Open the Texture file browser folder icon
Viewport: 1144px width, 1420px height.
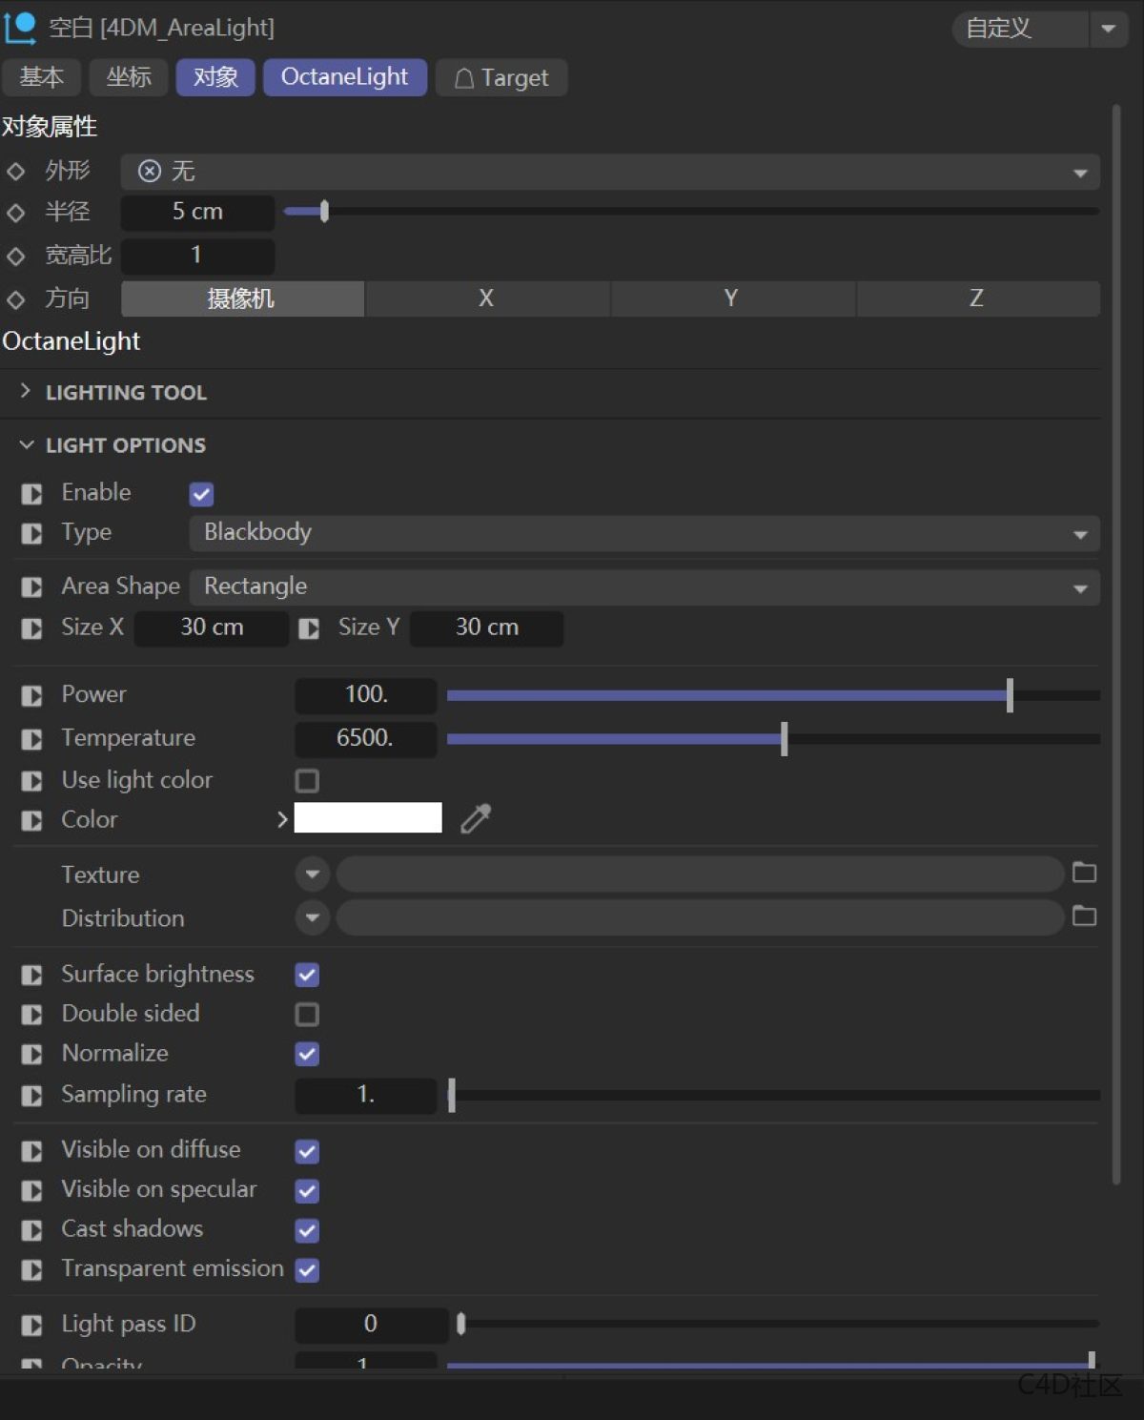pyautogui.click(x=1084, y=873)
